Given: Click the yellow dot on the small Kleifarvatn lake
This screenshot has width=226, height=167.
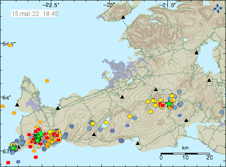Looking at the screenshot, I should pos(106,123).
